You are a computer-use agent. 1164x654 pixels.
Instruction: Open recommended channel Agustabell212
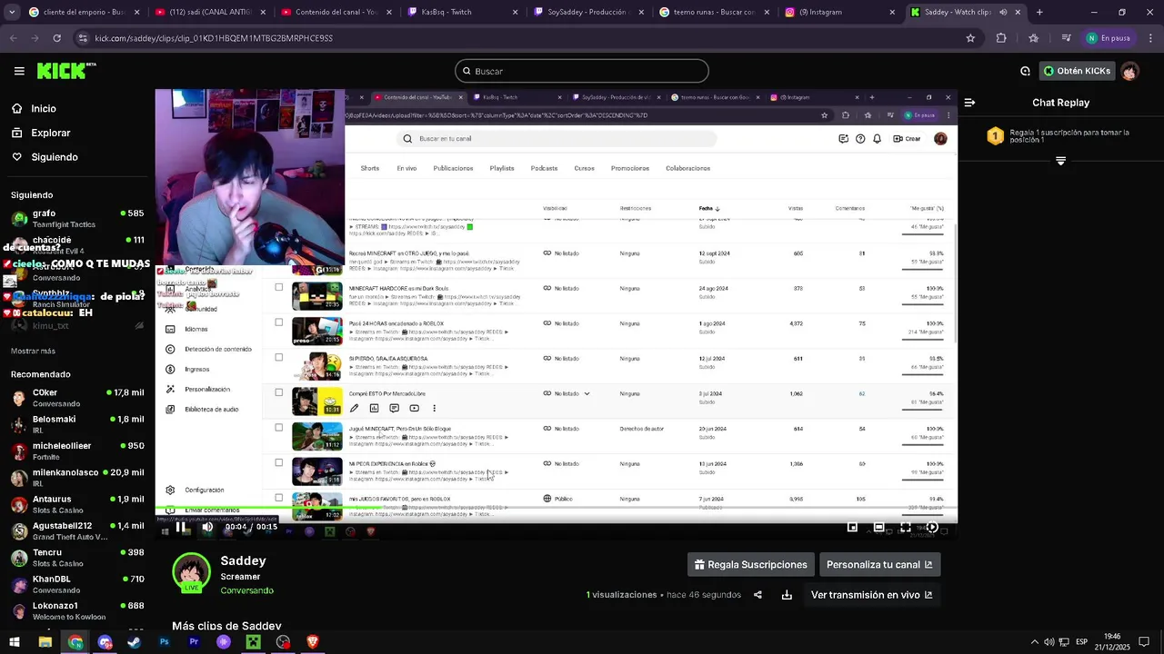click(77, 530)
